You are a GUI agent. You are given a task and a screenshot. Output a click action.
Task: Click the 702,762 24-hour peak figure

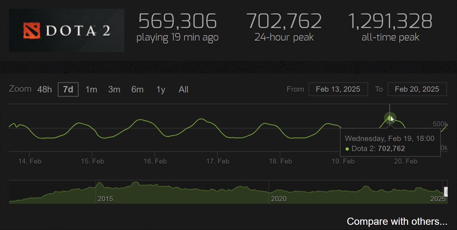pyautogui.click(x=284, y=21)
